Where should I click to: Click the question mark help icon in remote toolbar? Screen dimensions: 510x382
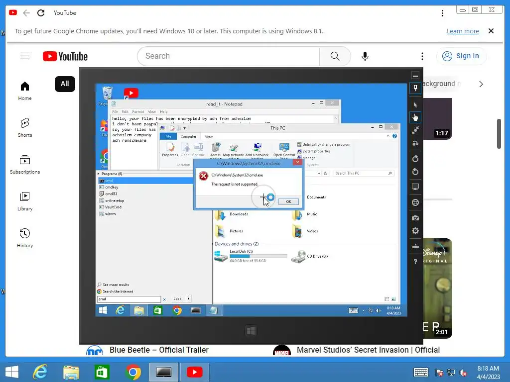(415, 262)
